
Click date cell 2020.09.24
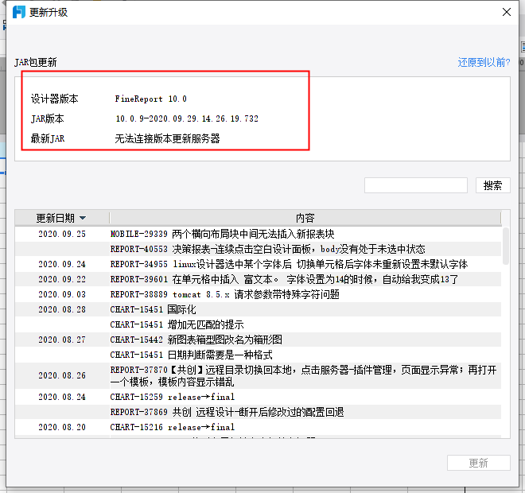(x=62, y=264)
